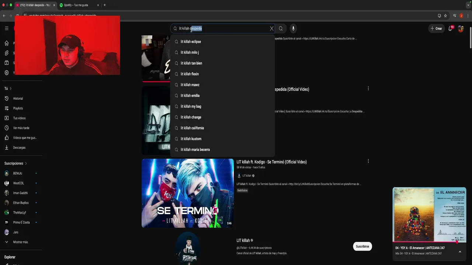
Task: Select suggestion lit killah flexin
Action: pos(222,74)
